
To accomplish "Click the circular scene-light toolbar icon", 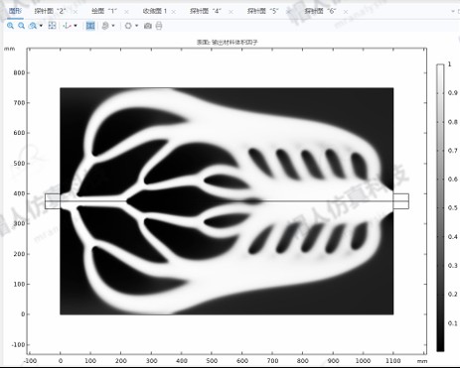I will (128, 26).
